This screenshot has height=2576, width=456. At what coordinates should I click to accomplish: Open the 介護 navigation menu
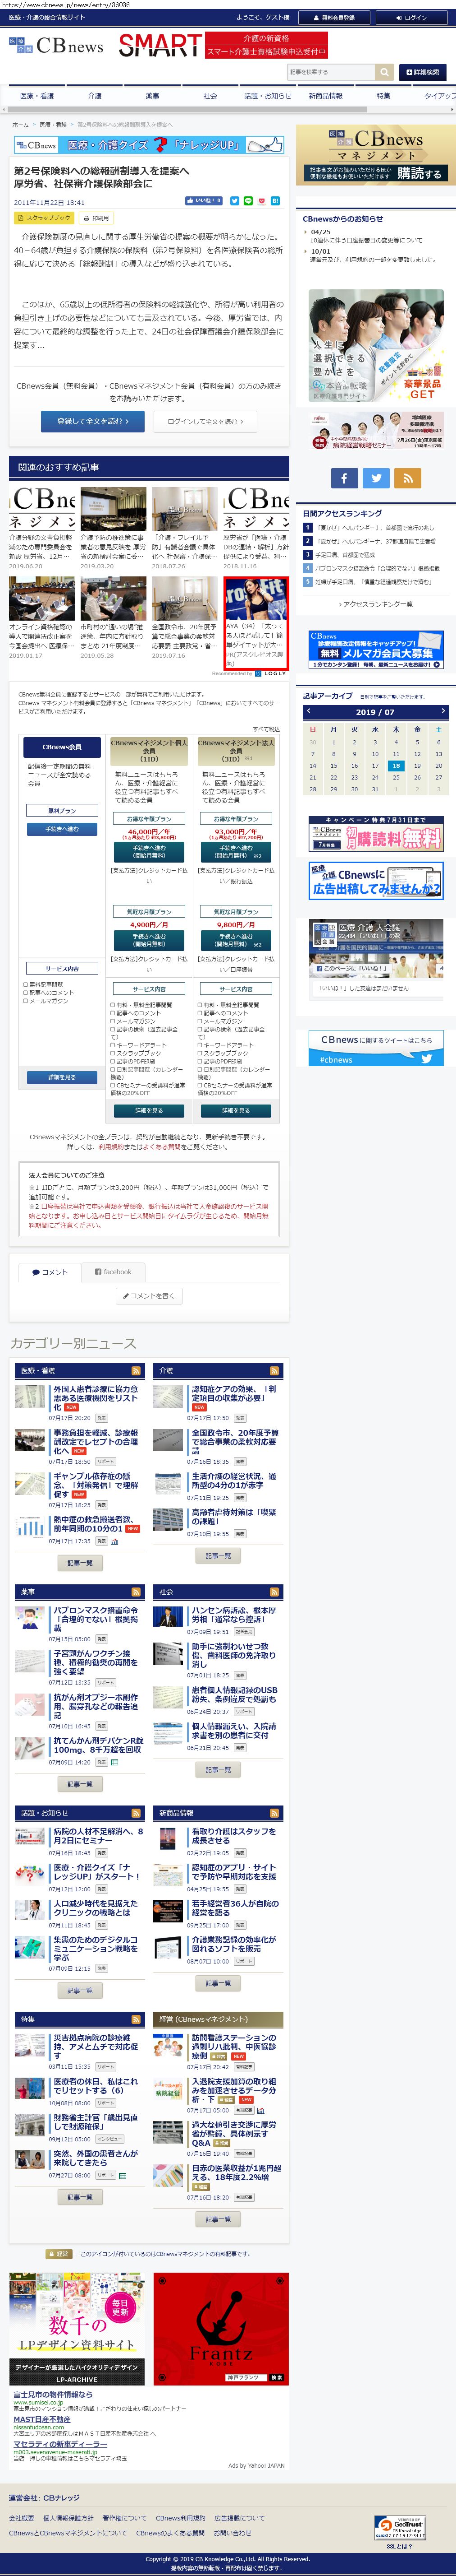point(95,96)
